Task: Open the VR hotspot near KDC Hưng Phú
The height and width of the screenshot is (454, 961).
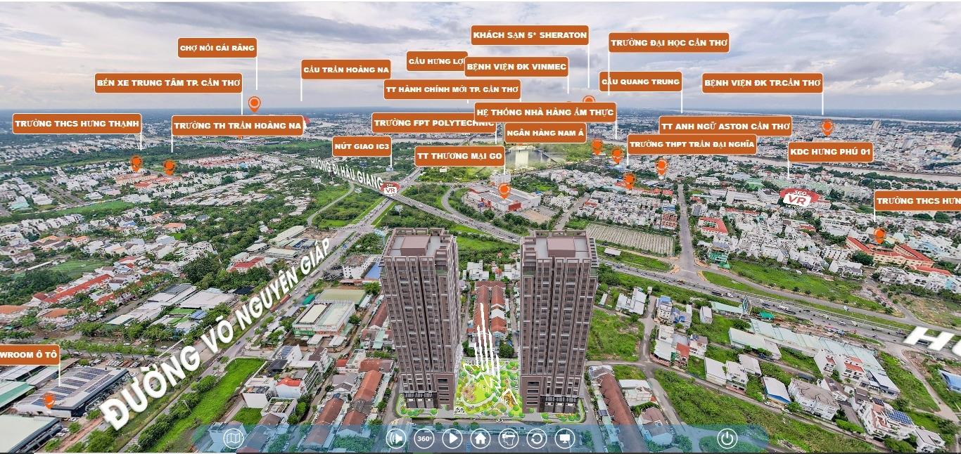Action: 798,199
